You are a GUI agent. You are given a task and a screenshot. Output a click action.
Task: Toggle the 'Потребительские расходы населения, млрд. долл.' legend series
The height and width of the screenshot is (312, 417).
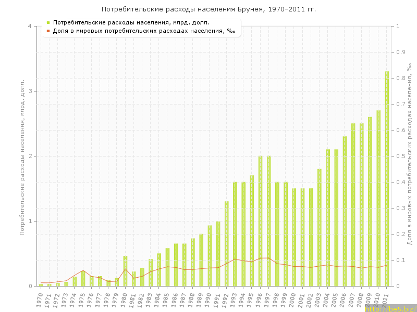131,22
